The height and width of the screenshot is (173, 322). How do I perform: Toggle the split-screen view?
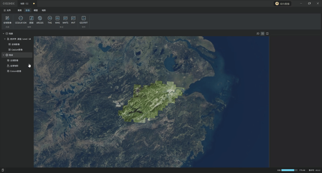click(267, 34)
